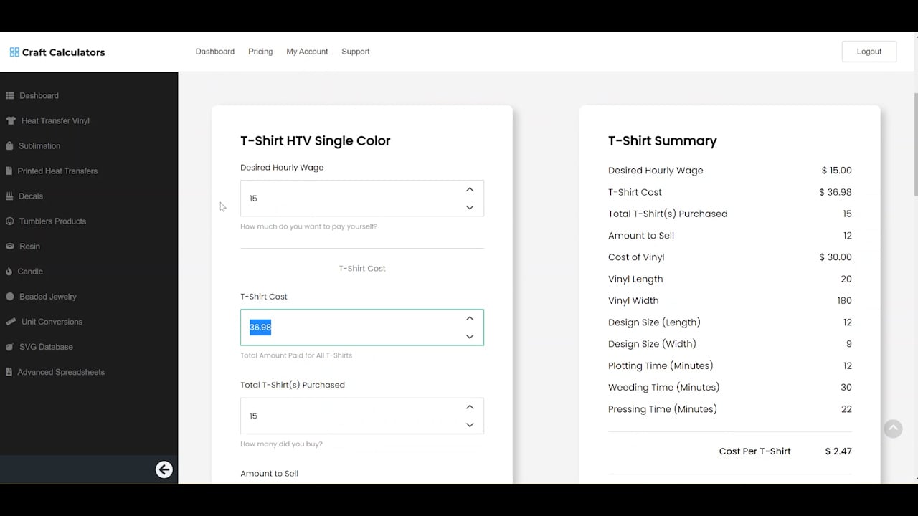Image resolution: width=918 pixels, height=516 pixels.
Task: Click the Advanced Spreadsheets file icon
Action: 9,372
